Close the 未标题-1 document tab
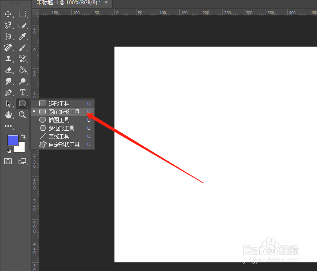 (106, 2)
